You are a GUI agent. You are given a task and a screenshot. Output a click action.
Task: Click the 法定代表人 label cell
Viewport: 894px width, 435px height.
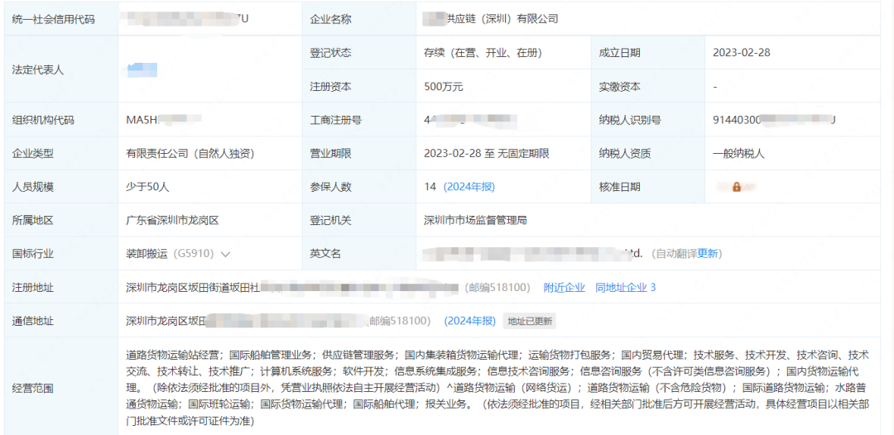click(61, 69)
